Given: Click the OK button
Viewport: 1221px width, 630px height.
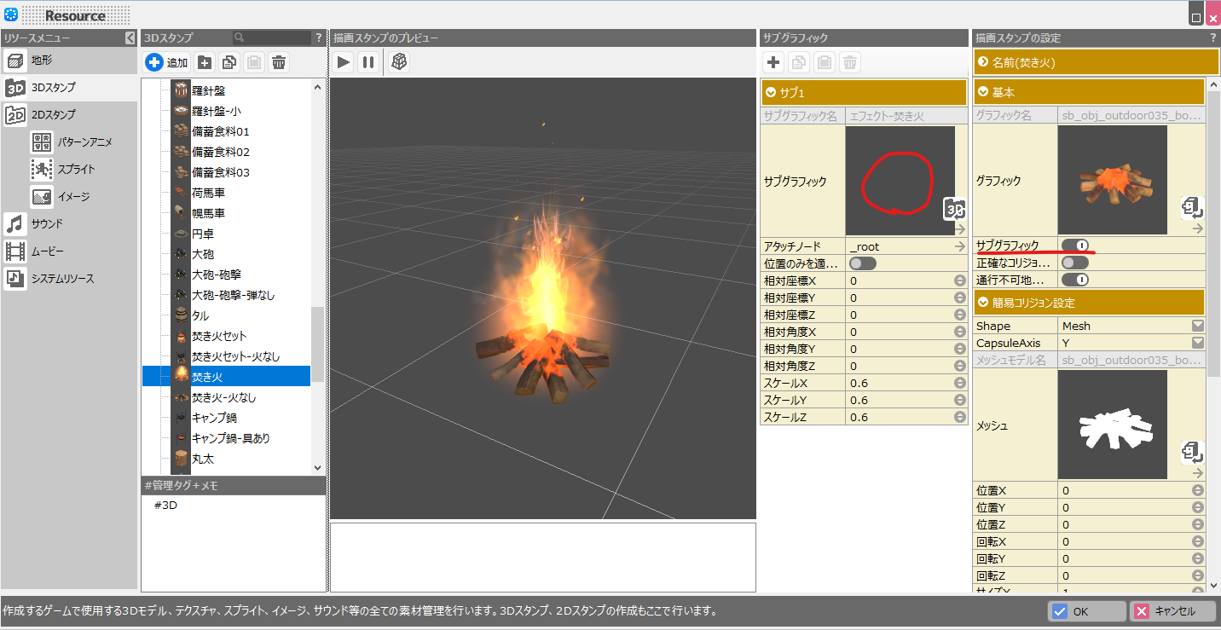Looking at the screenshot, I should [1086, 611].
